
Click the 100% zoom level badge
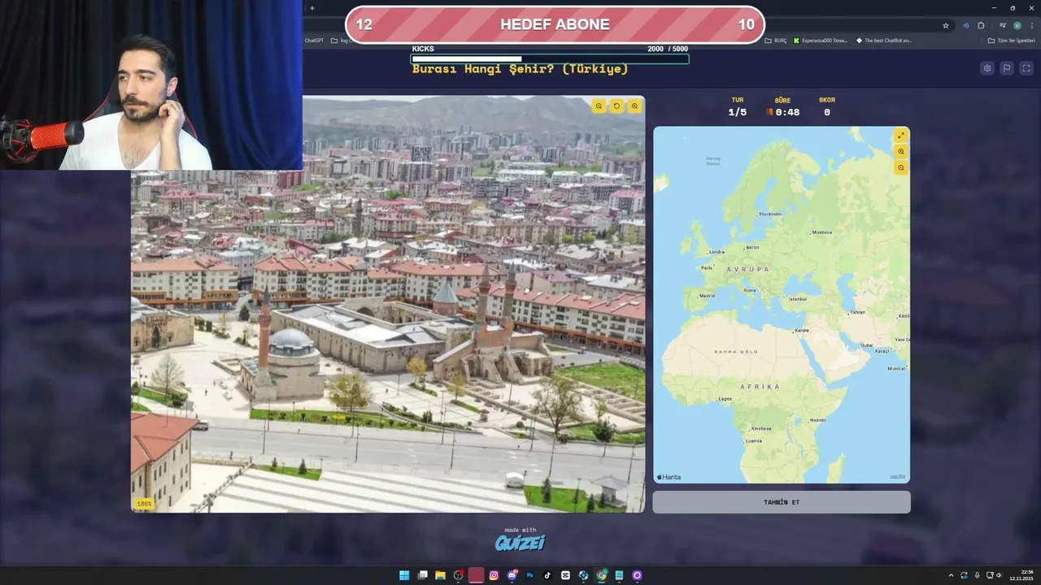pyautogui.click(x=144, y=504)
